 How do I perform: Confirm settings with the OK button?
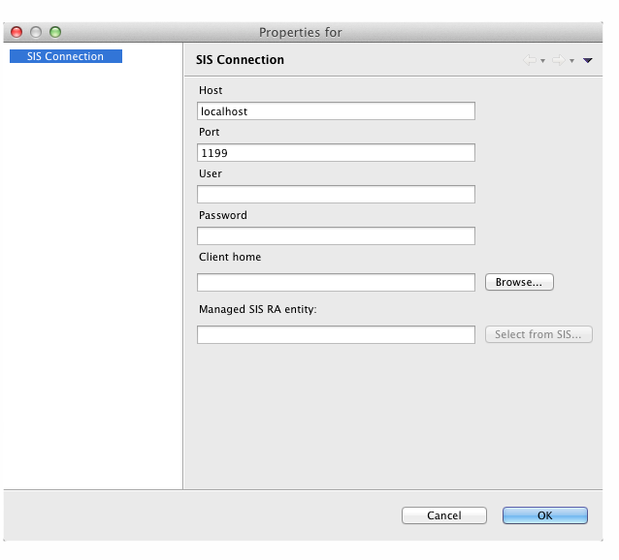tap(544, 515)
